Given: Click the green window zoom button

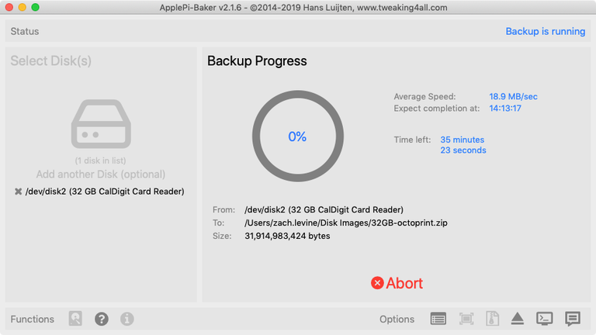Looking at the screenshot, I should point(36,7).
